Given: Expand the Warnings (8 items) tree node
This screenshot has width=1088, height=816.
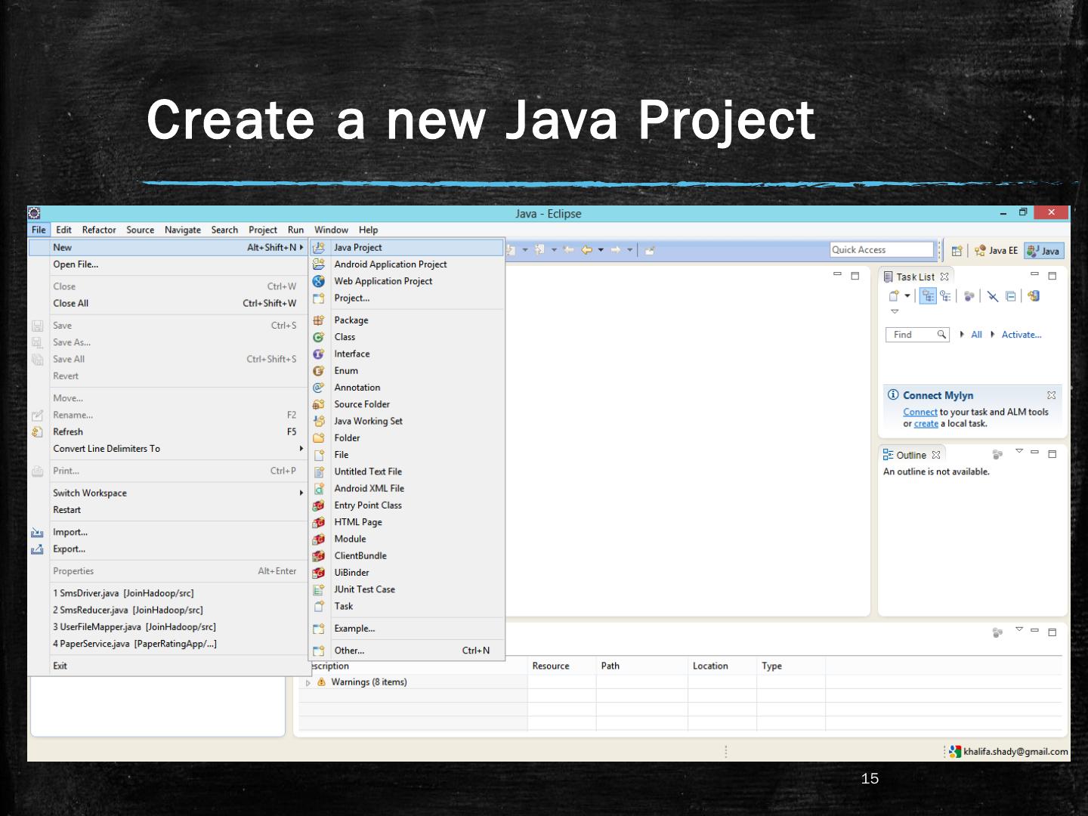Looking at the screenshot, I should [308, 683].
